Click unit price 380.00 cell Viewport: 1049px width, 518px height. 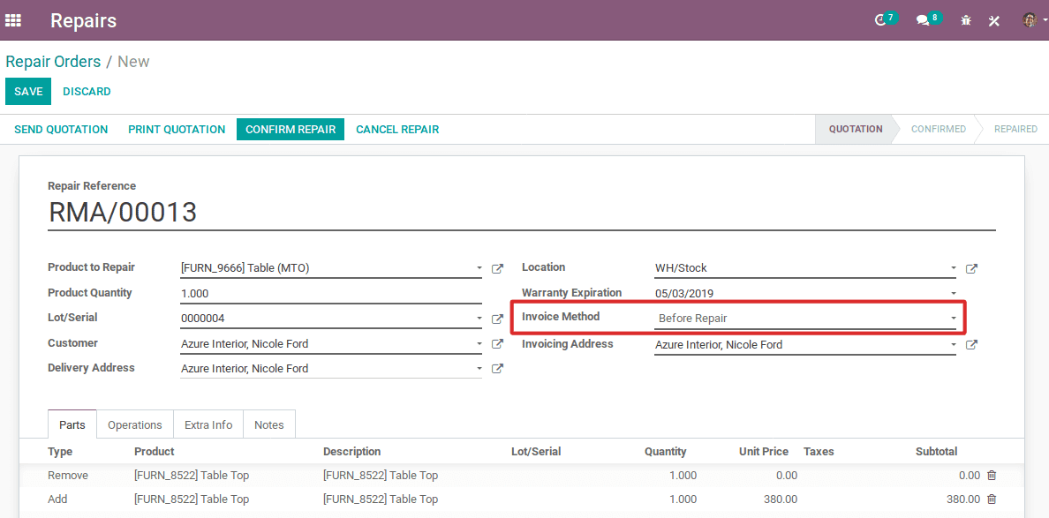coord(780,499)
